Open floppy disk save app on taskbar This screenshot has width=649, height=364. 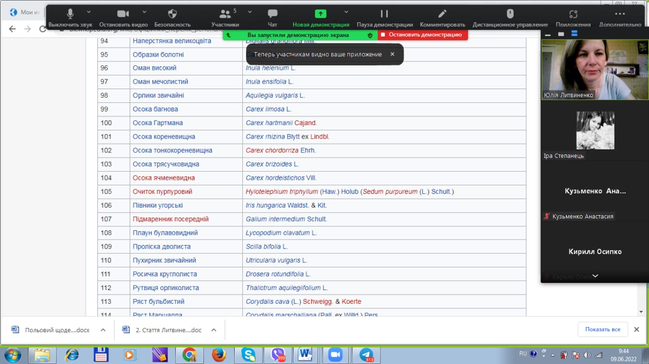101,355
